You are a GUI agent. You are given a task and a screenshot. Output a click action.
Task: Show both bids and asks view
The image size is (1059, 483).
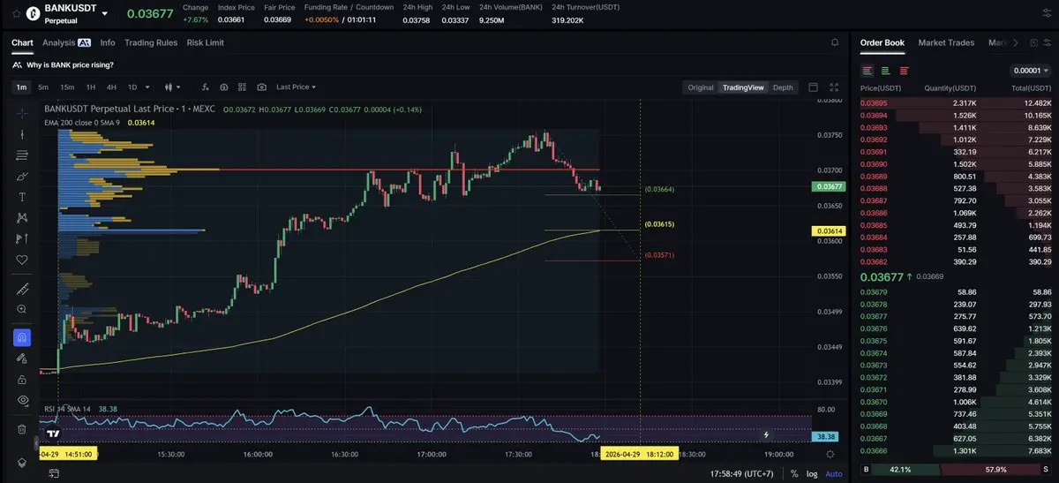tap(867, 71)
